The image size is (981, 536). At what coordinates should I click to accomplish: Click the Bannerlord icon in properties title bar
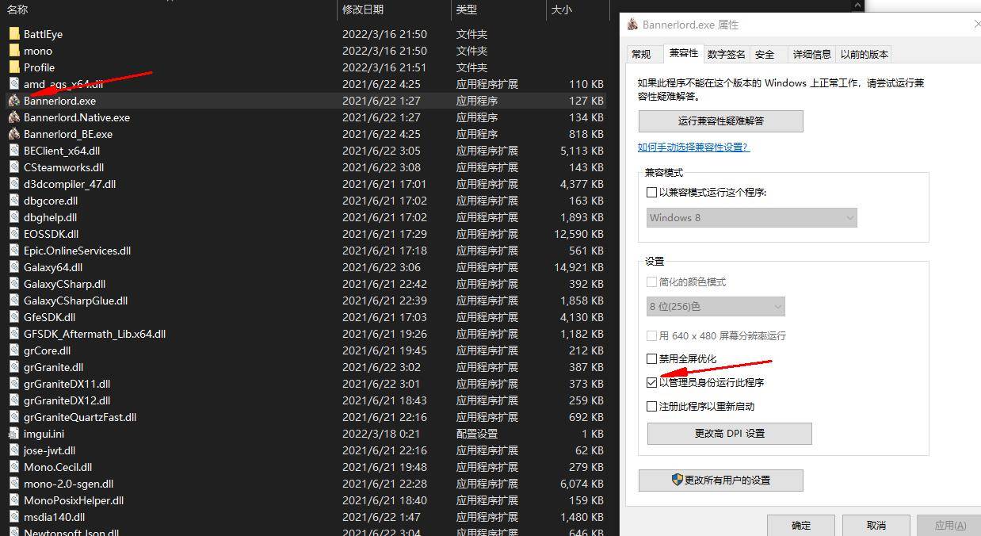(632, 25)
